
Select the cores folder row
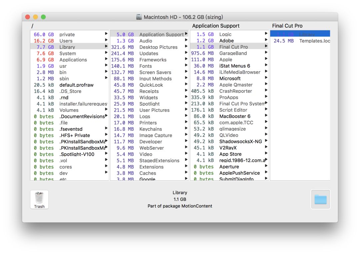[70, 167]
